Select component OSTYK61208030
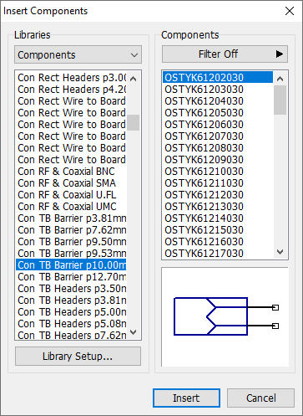 click(x=218, y=148)
